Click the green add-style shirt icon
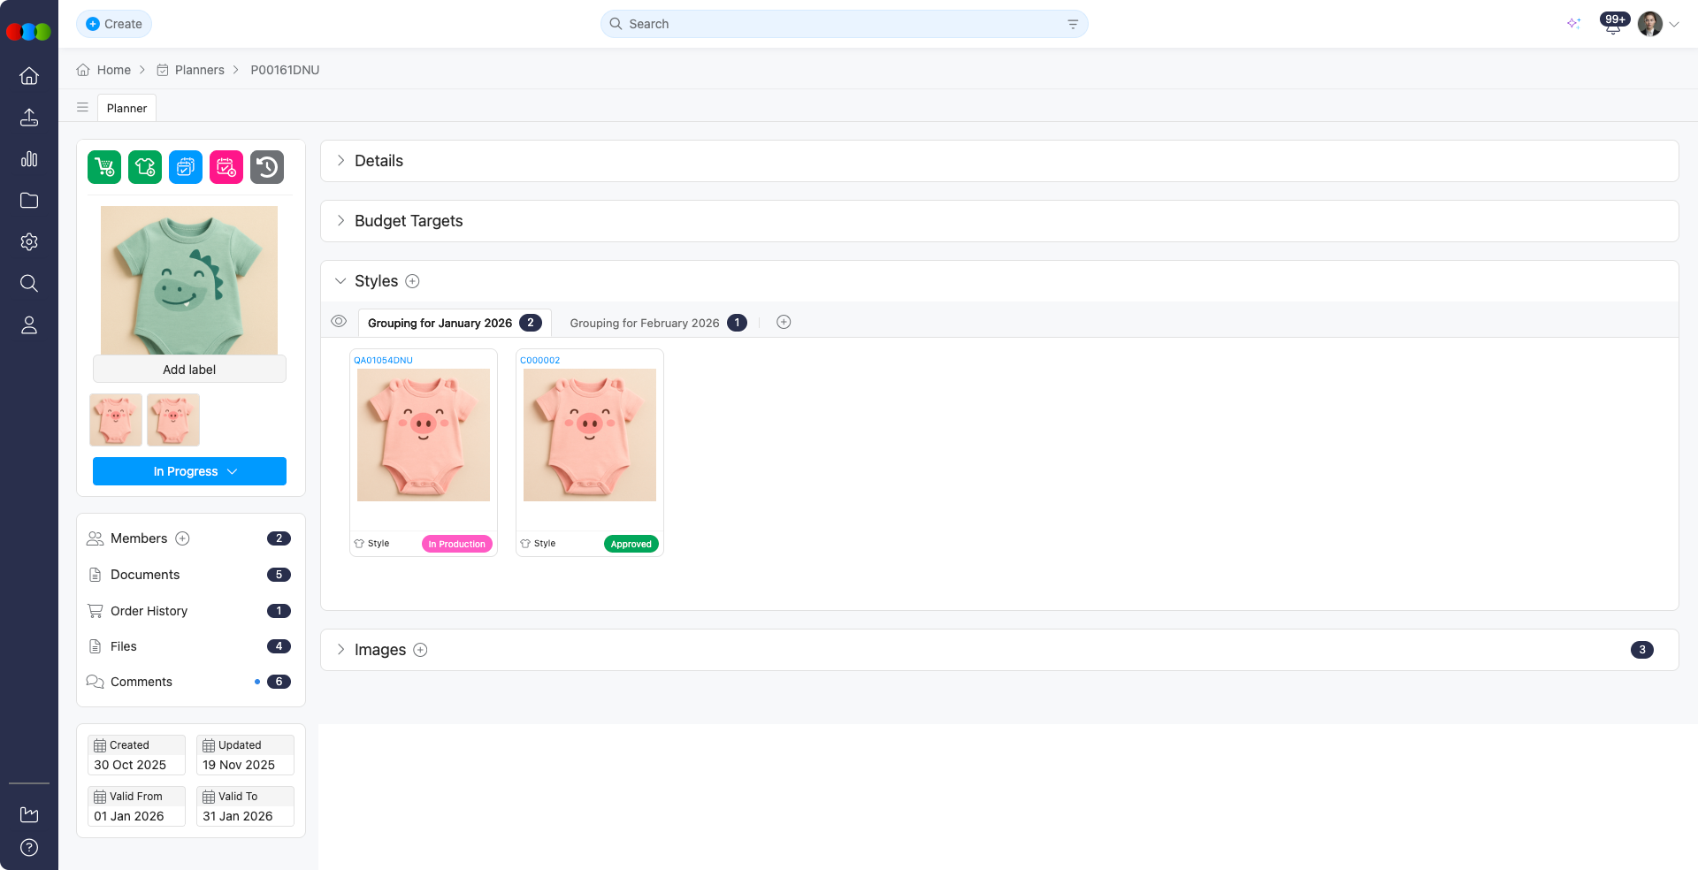1698x870 pixels. click(x=145, y=167)
